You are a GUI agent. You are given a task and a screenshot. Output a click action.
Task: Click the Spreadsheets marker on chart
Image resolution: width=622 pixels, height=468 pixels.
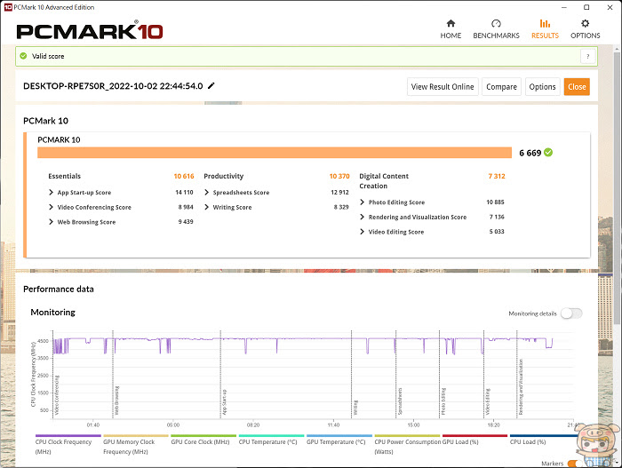[x=400, y=401]
